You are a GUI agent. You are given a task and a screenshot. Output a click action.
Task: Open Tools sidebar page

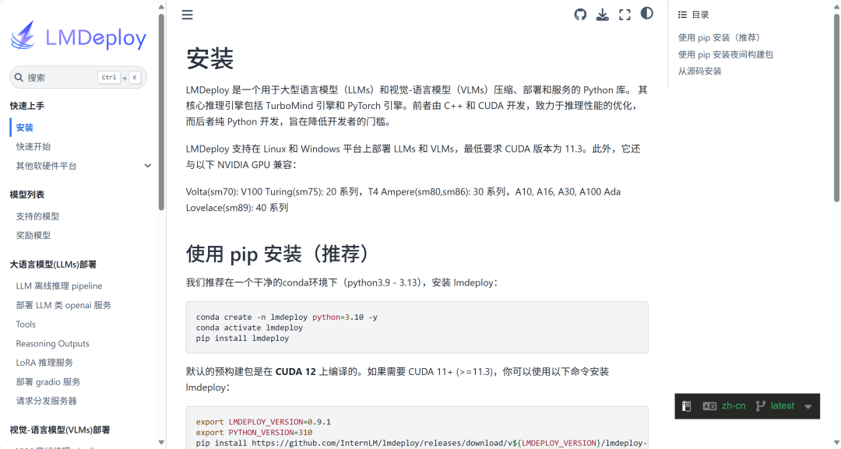tap(26, 324)
